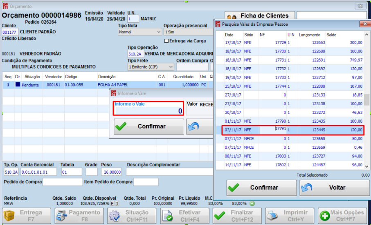The width and height of the screenshot is (371, 225).
Task: Select vale row NF 17790
Action: click(290, 121)
